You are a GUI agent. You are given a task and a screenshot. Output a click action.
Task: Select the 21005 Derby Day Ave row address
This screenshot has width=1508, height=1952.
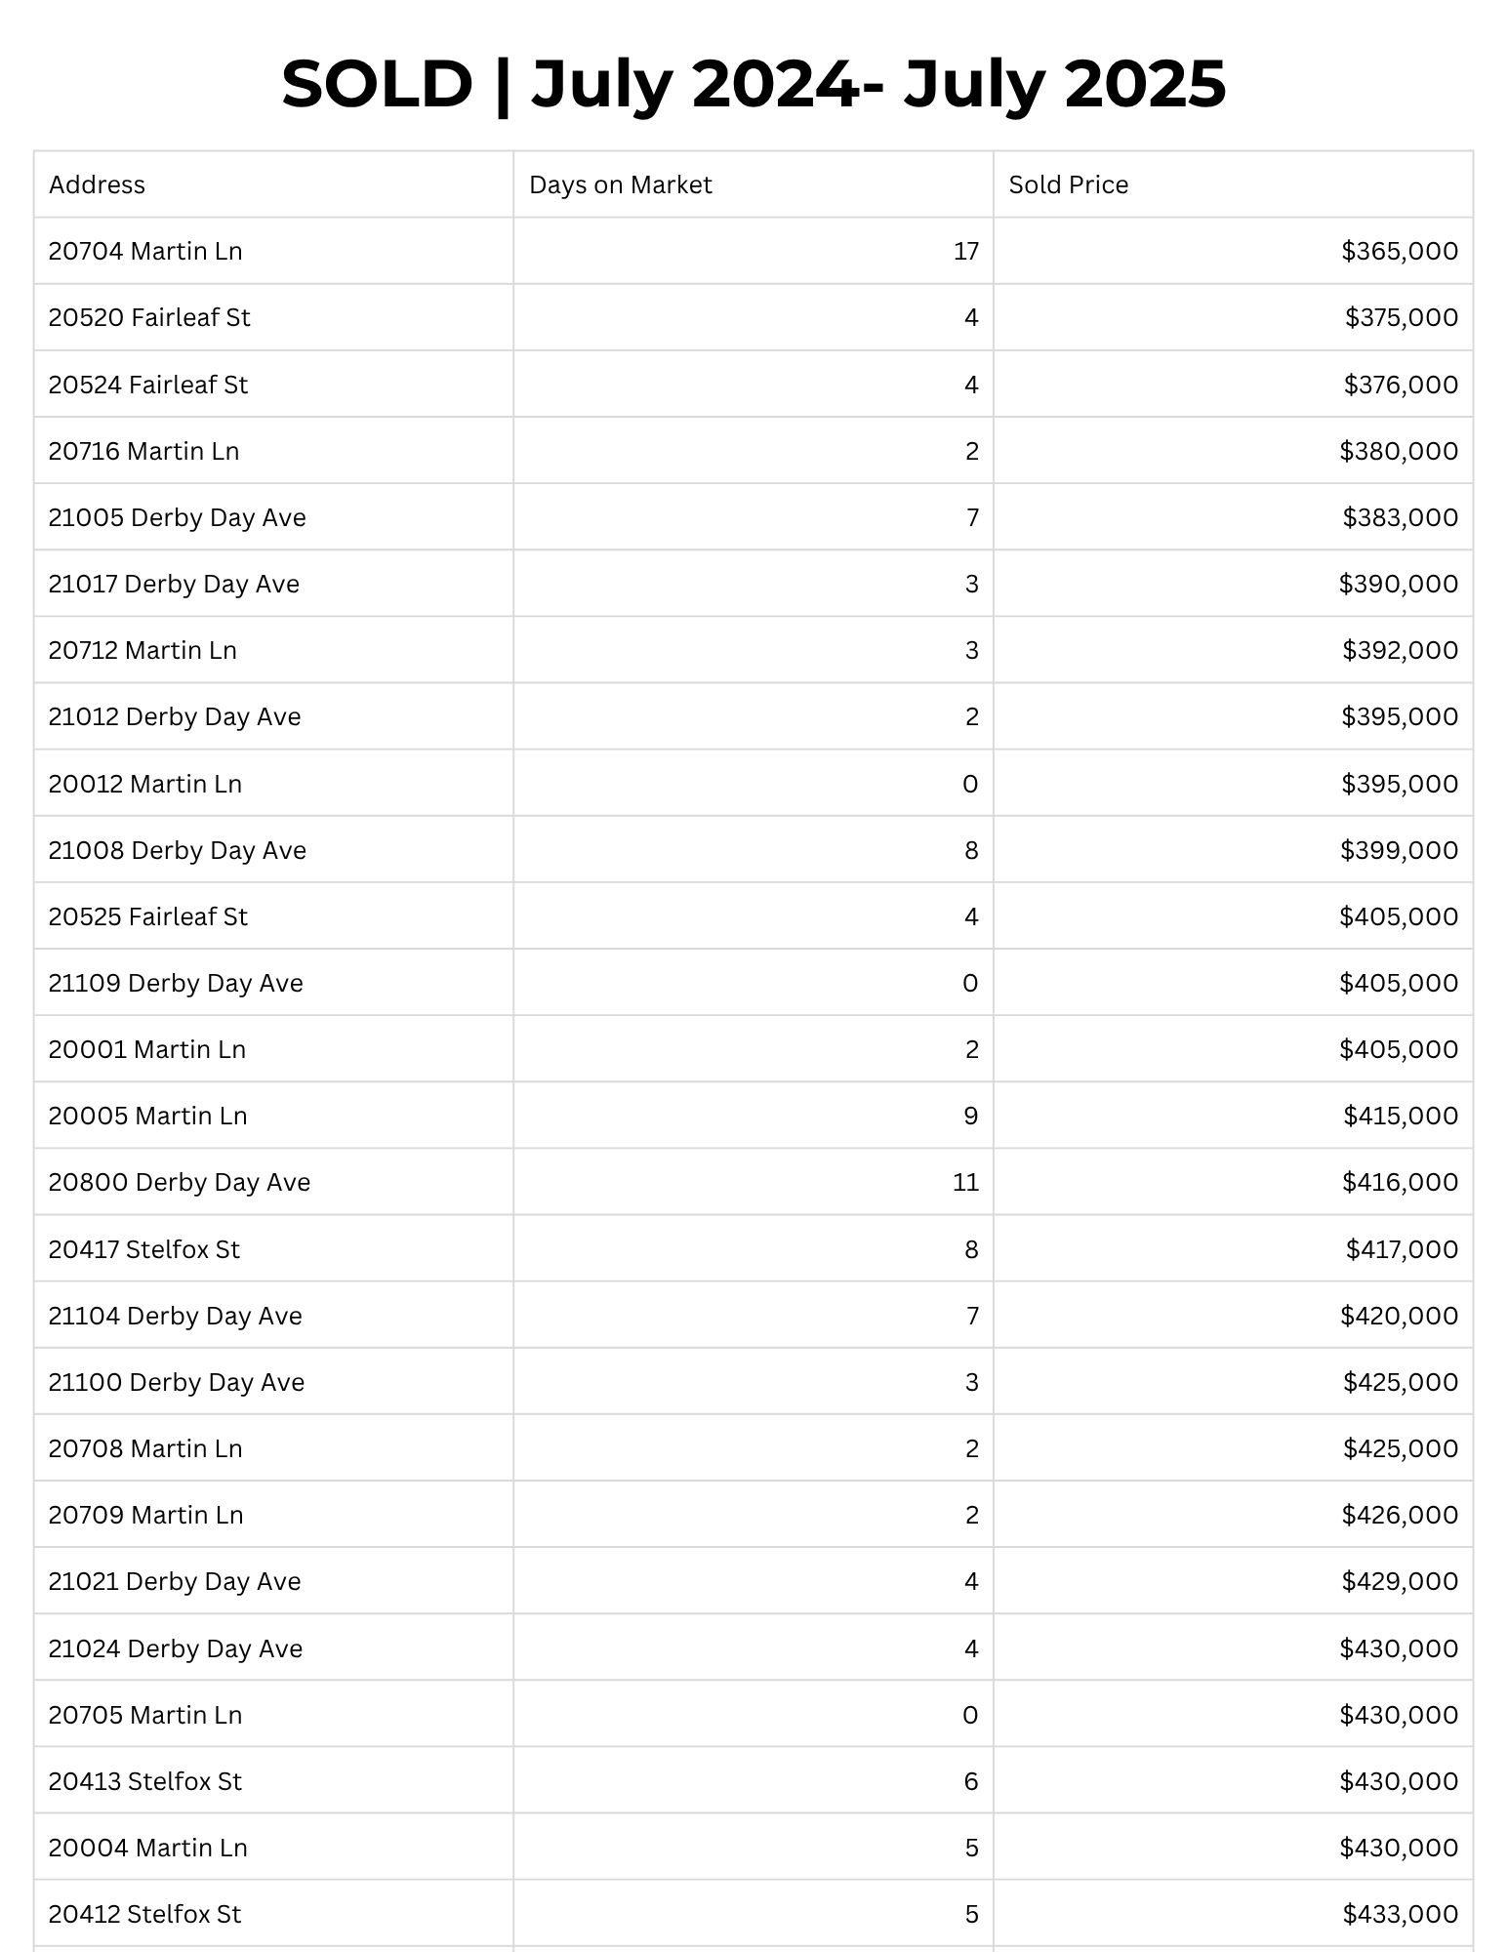point(177,517)
